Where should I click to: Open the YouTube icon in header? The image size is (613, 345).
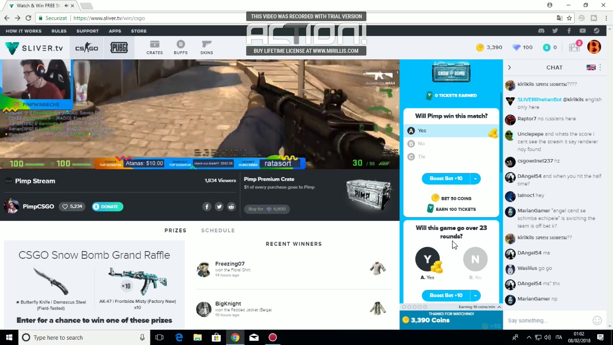point(582,31)
